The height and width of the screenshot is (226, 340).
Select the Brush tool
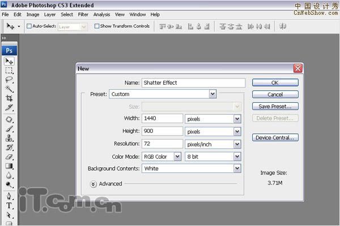[x=9, y=129]
